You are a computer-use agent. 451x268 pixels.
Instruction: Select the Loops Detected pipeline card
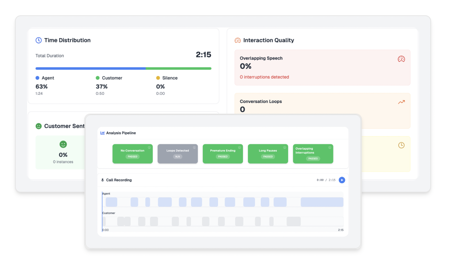pos(177,154)
